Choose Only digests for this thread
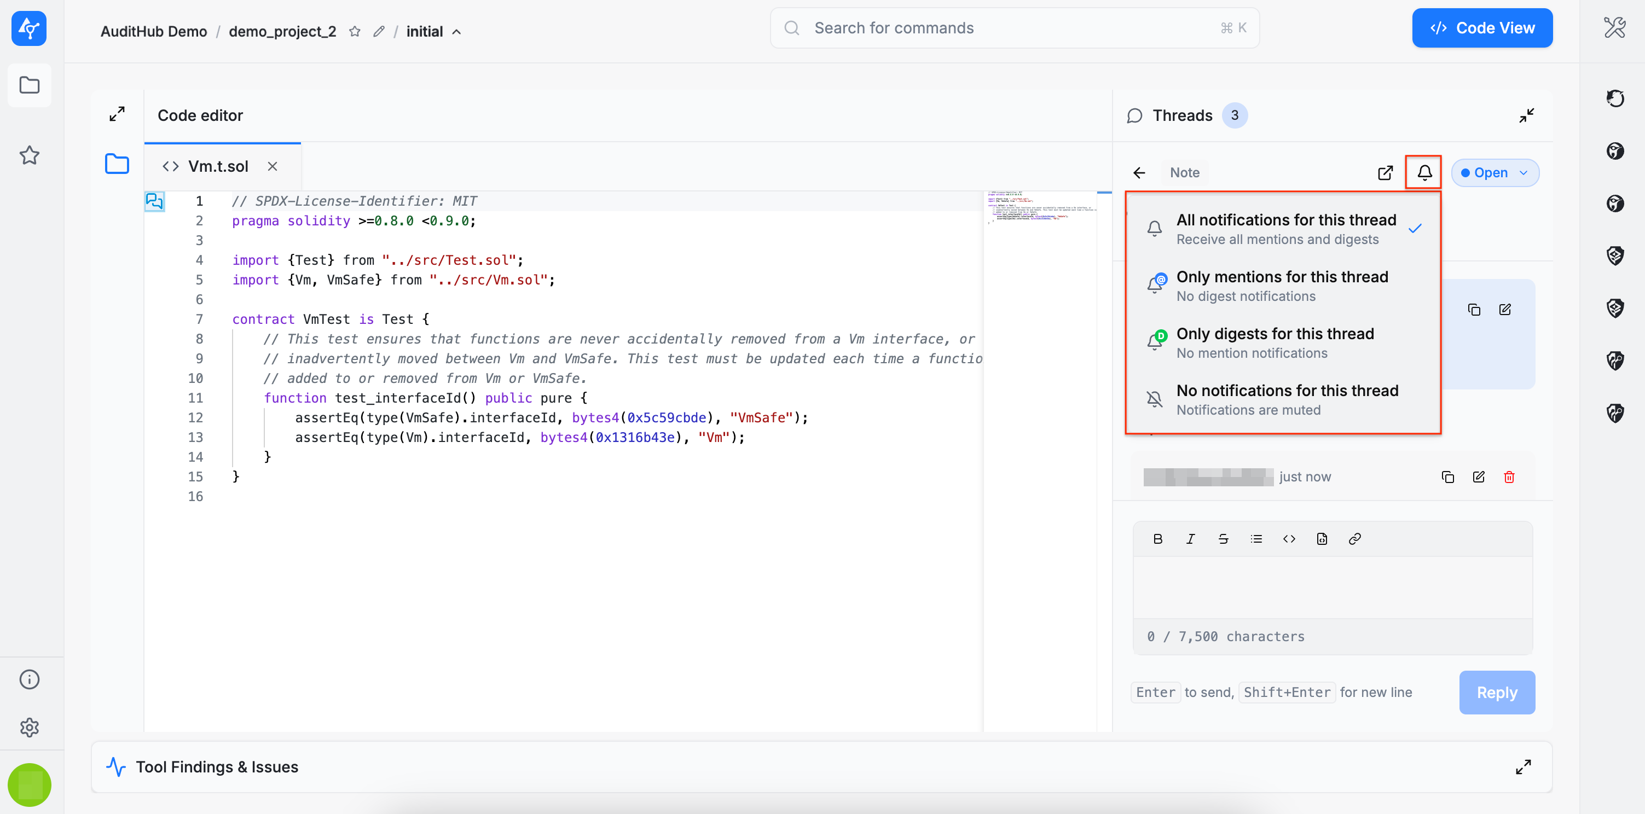Viewport: 1645px width, 814px height. coord(1274,342)
